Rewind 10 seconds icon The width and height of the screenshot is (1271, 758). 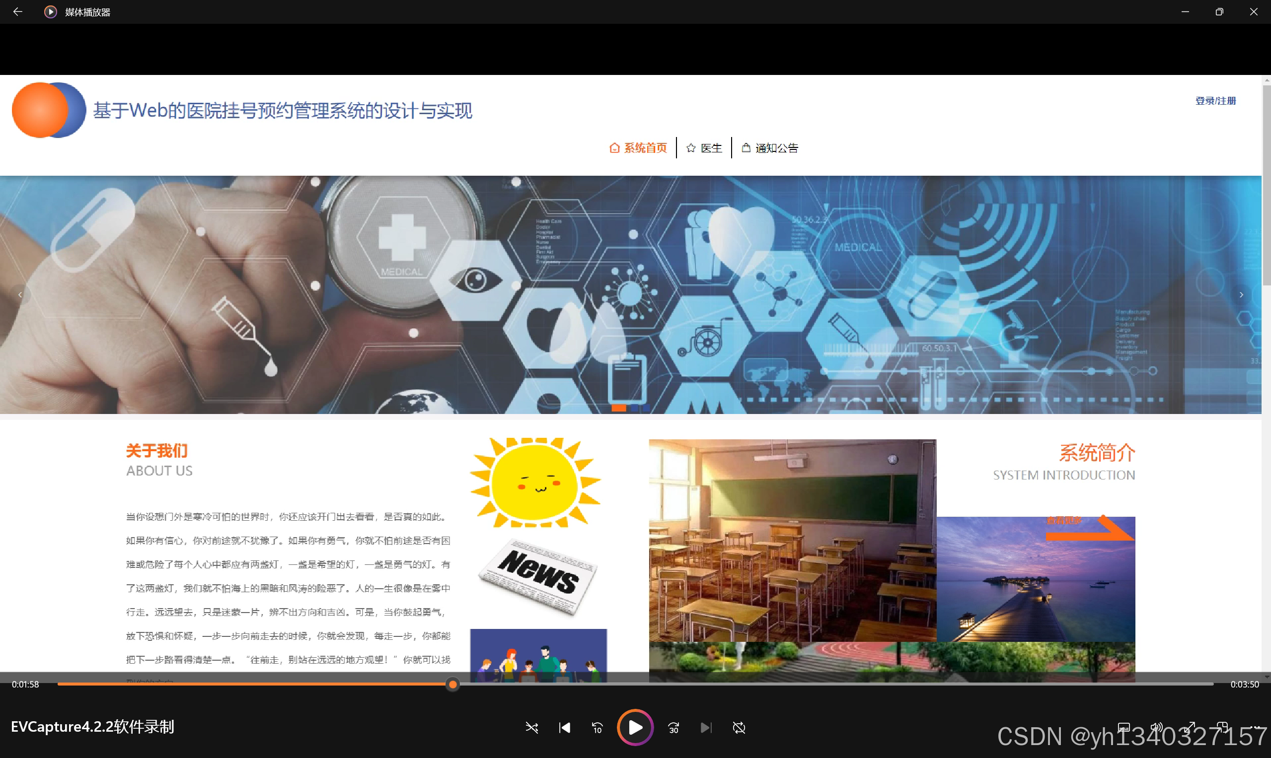(597, 727)
